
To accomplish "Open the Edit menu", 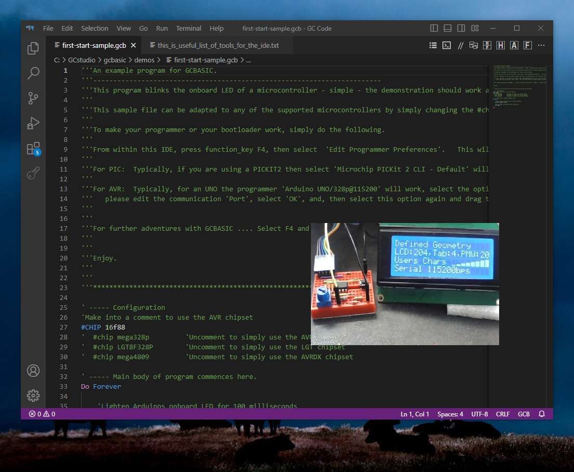I will click(67, 28).
